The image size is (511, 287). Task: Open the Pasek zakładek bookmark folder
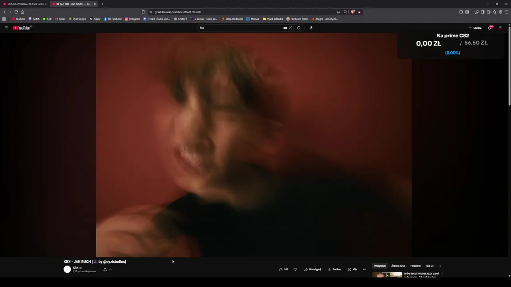[273, 19]
